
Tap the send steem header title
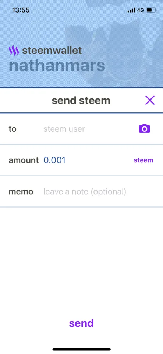tap(81, 100)
